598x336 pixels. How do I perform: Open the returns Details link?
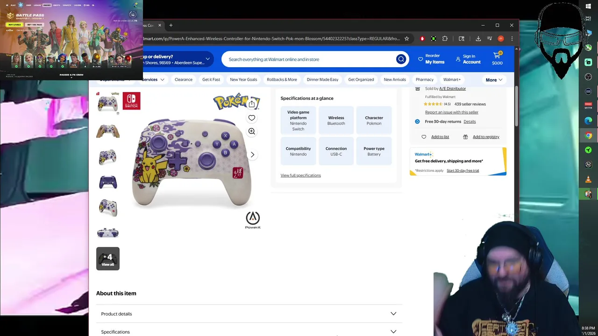(470, 121)
